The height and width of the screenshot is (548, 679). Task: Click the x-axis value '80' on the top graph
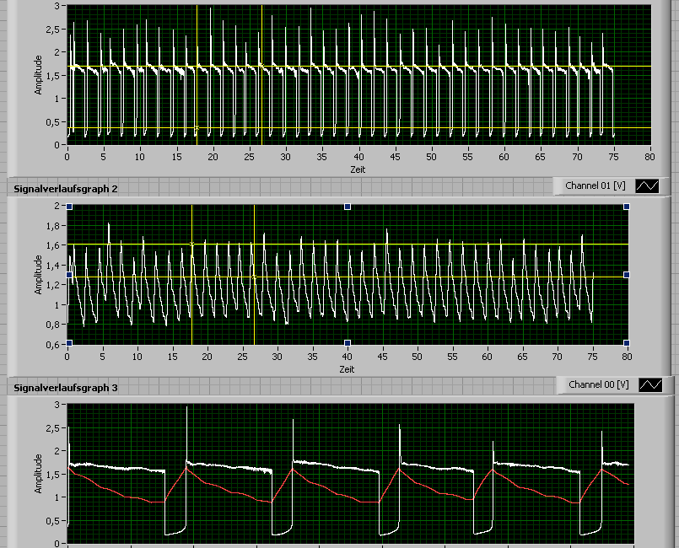click(x=649, y=157)
